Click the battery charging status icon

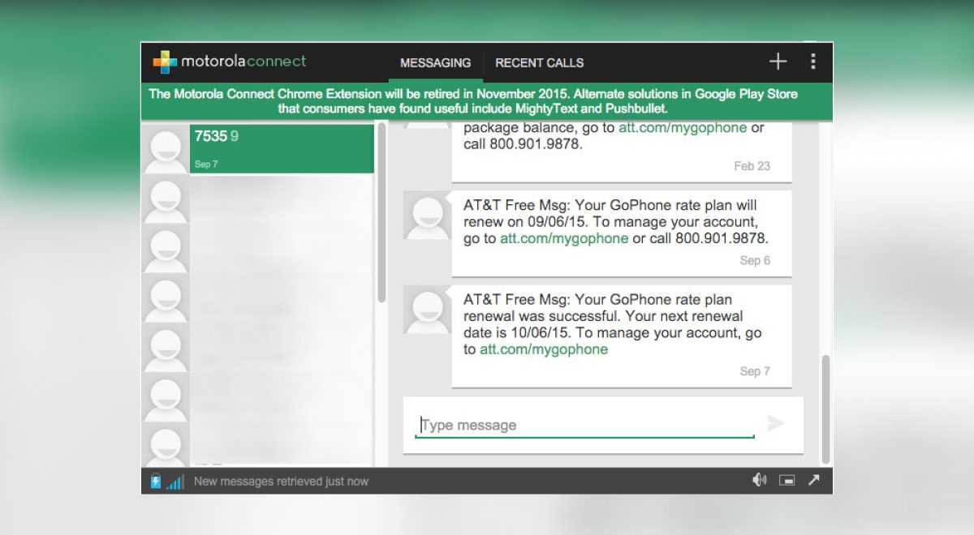156,481
